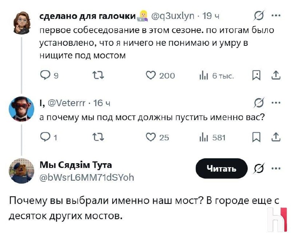Reply to the first tweet with 9 comments
The height and width of the screenshot is (233, 291).
tap(49, 76)
